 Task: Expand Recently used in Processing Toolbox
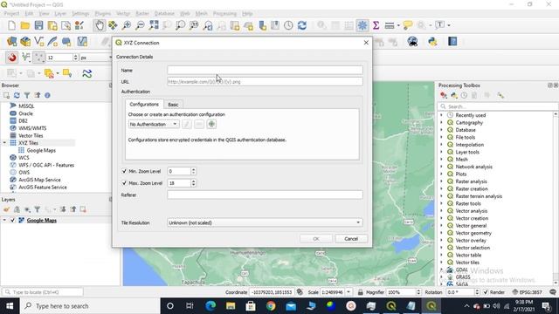pyautogui.click(x=441, y=115)
